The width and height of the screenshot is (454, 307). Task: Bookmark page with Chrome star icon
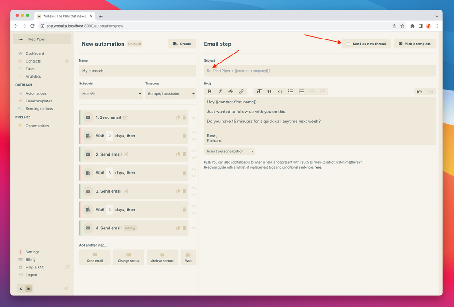(x=402, y=26)
